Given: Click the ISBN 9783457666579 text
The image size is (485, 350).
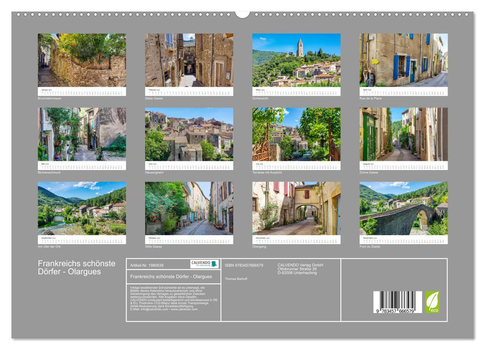Looking at the screenshot, I should pos(244,264).
